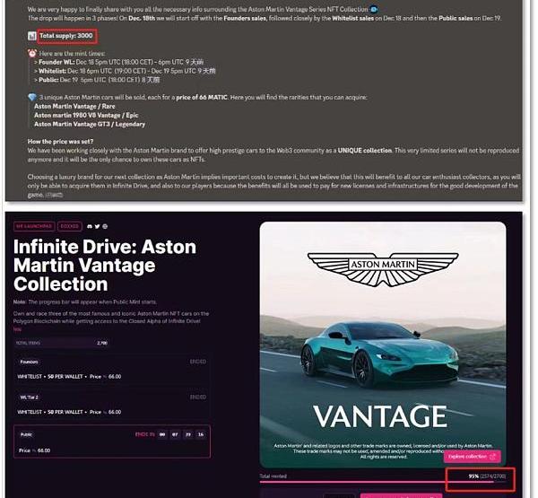Click the bar chart emoji near Total supply
538x498 pixels.
[x=32, y=36]
